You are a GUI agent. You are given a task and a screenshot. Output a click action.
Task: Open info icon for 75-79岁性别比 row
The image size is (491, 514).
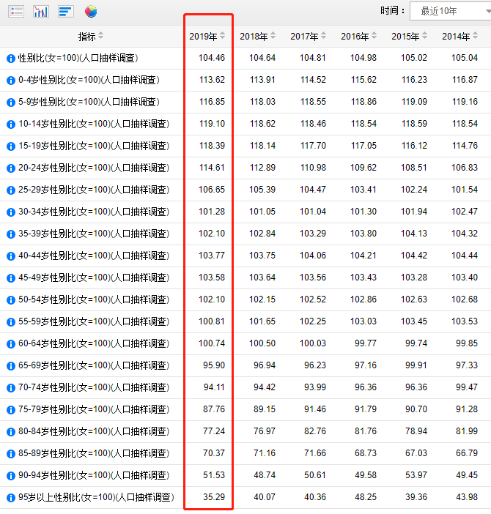tap(11, 410)
